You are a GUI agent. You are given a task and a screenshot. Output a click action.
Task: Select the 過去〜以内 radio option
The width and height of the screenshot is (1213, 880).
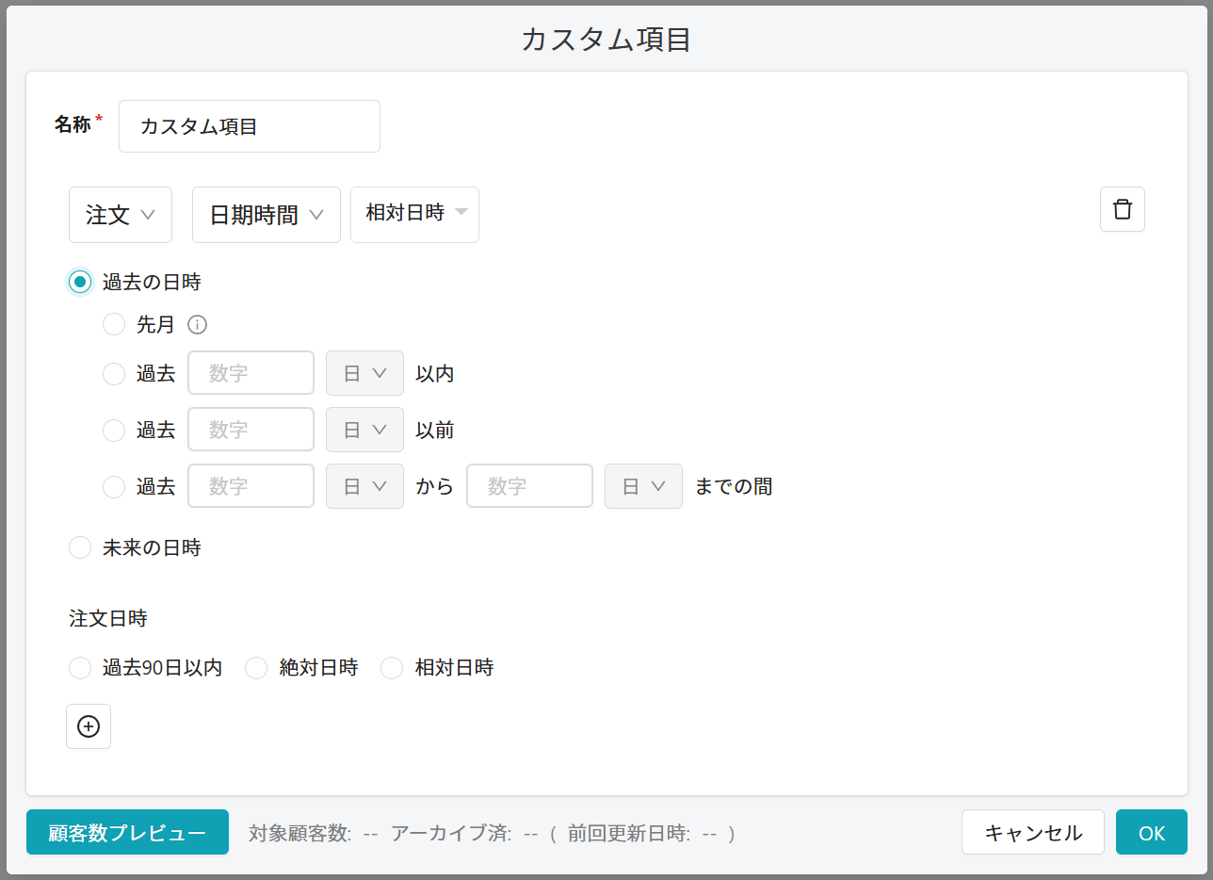(114, 373)
